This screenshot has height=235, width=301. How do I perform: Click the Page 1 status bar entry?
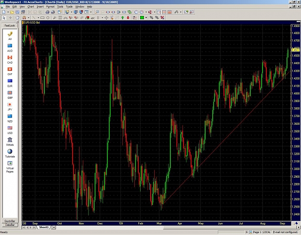click(257, 232)
